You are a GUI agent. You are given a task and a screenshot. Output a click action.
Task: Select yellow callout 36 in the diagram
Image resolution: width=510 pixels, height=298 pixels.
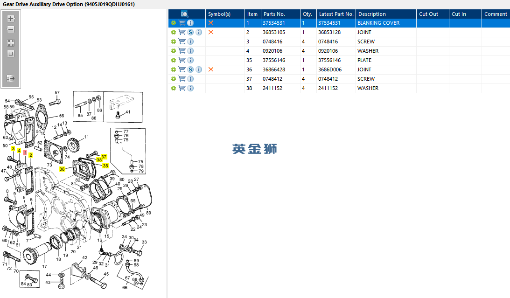click(62, 169)
